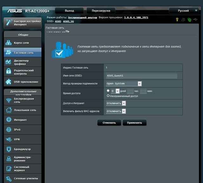
Task: Open Доступ к Интранет dropdown
Action: 116,103
